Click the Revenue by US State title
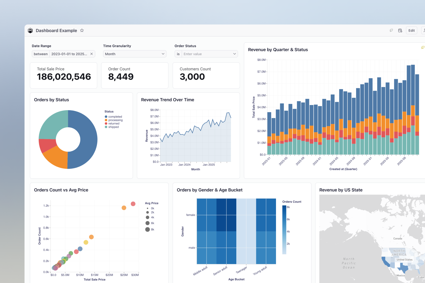The width and height of the screenshot is (425, 283). (x=341, y=190)
